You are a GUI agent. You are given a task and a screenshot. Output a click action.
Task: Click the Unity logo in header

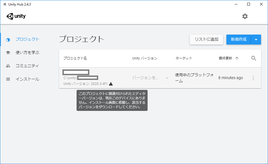(x=16, y=16)
